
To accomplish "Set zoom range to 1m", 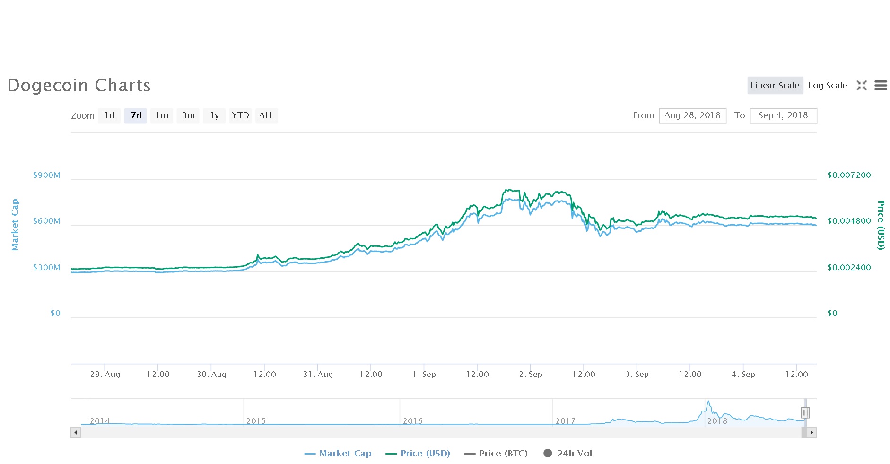I will tap(162, 115).
